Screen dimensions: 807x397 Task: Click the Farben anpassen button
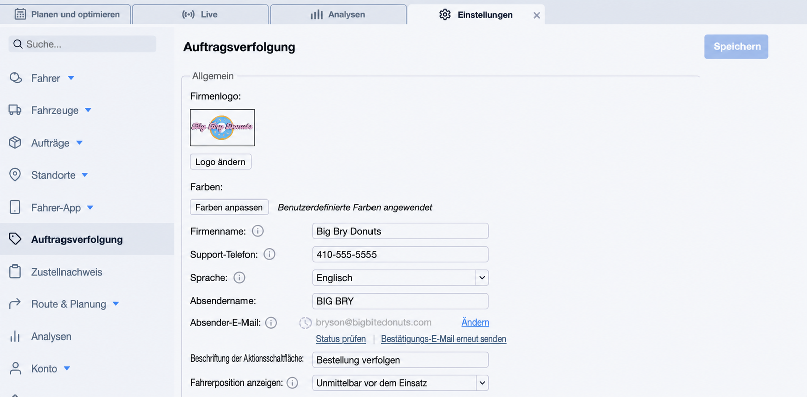tap(229, 207)
